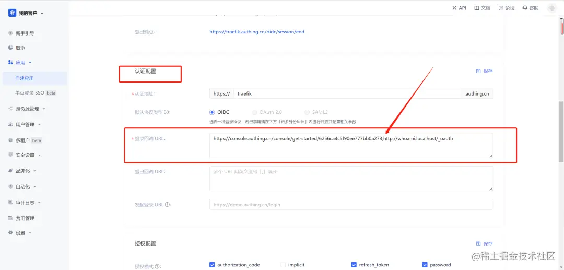The image size is (564, 270).
Task: Click the 概览 pie-chart icon
Action: coord(10,48)
